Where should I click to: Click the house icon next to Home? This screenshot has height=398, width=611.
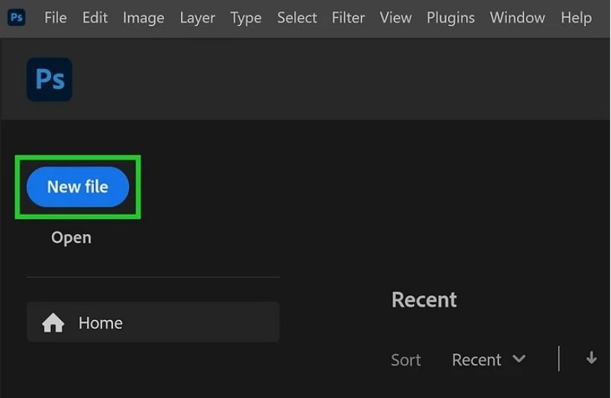point(53,323)
